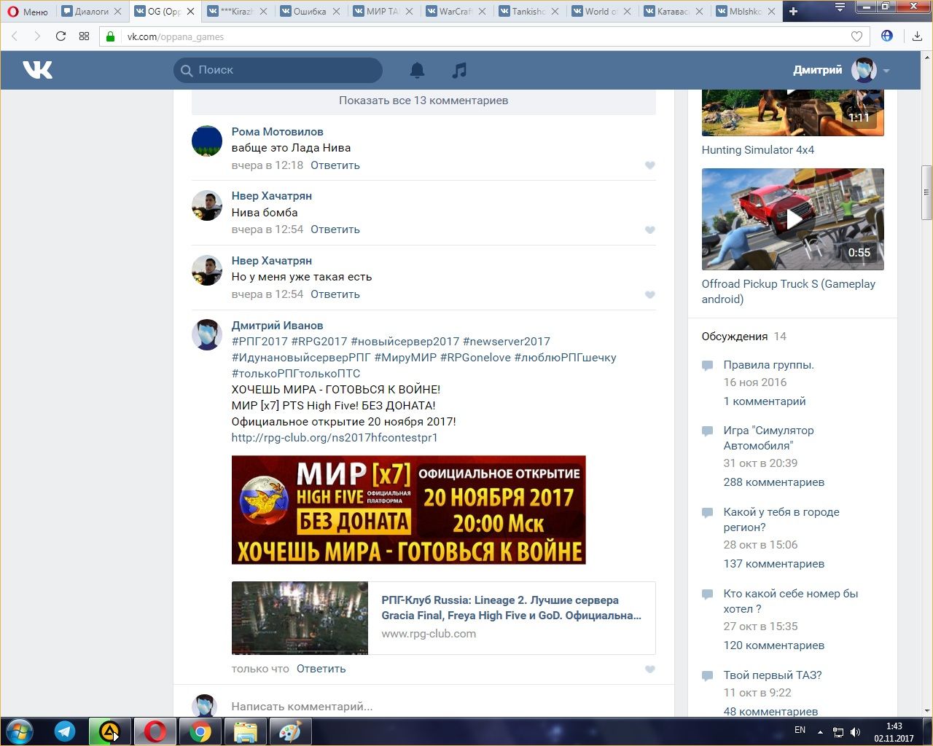Open Нвер Хачатрян name on 'Нива бомба' comment
Image resolution: width=933 pixels, height=746 pixels.
(272, 196)
